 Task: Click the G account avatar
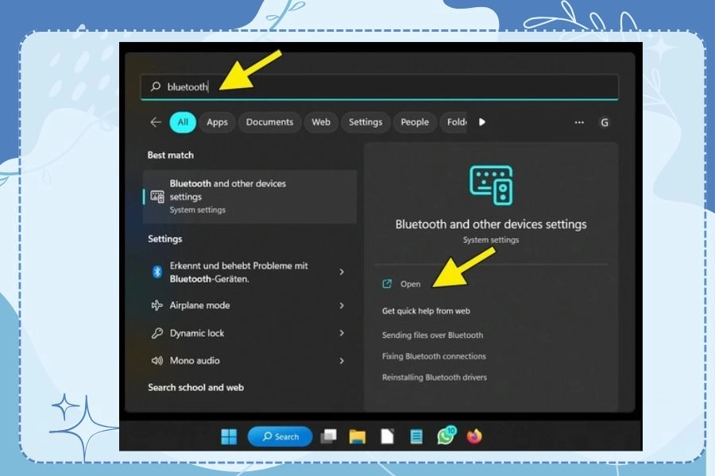pos(605,122)
